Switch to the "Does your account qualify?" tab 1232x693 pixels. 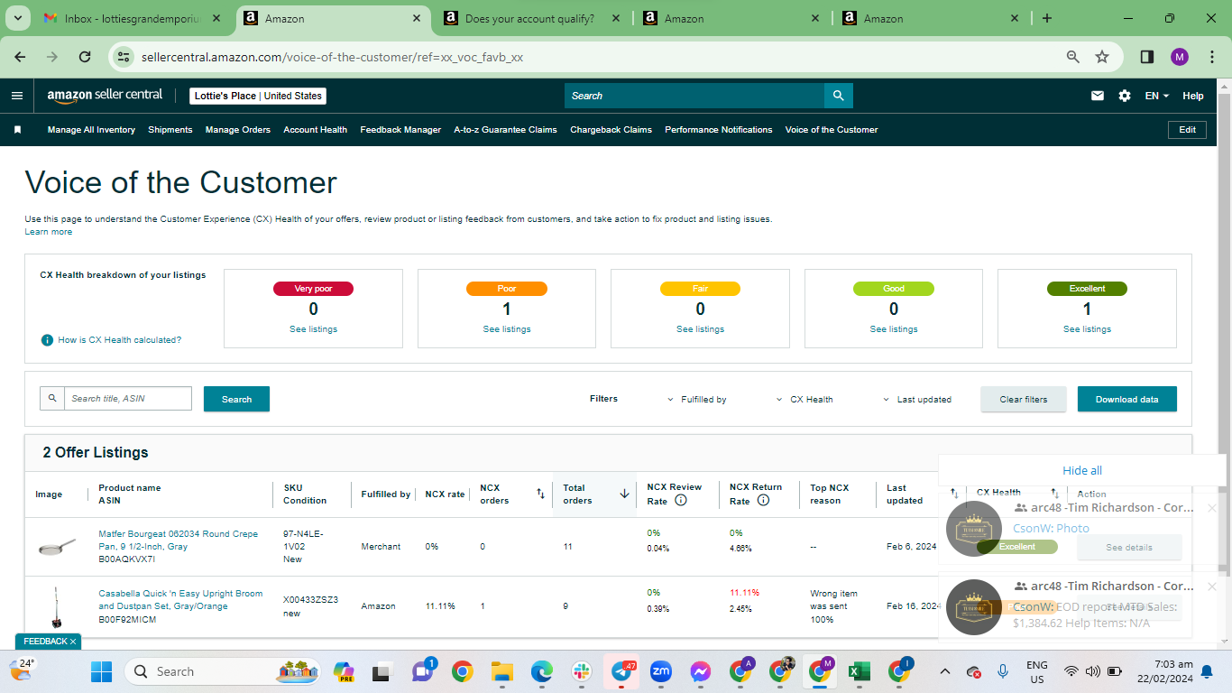[x=529, y=18]
